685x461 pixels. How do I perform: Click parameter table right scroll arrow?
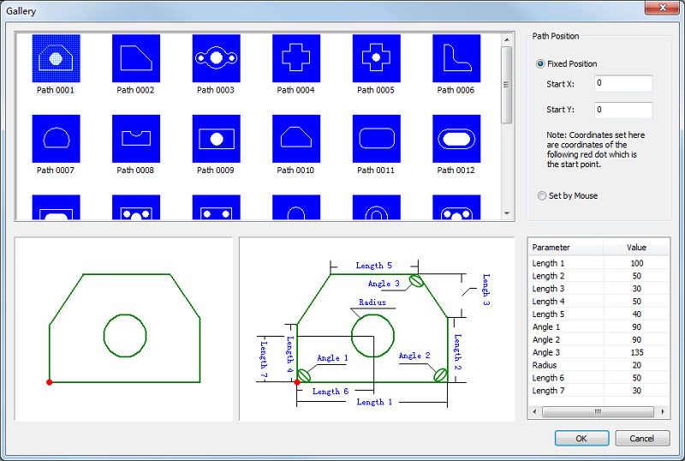(x=663, y=411)
